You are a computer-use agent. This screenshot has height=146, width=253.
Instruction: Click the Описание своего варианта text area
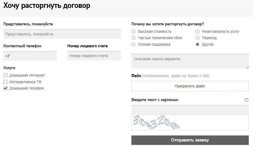pyautogui.click(x=190, y=61)
